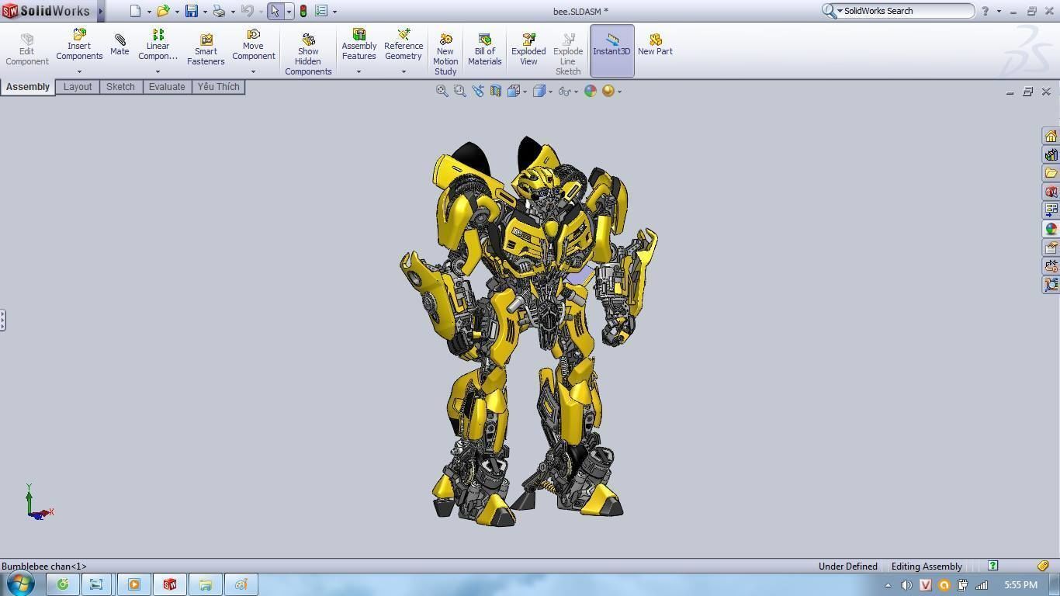Click the Undo arrow icon
Image resolution: width=1060 pixels, height=596 pixels.
[x=247, y=11]
